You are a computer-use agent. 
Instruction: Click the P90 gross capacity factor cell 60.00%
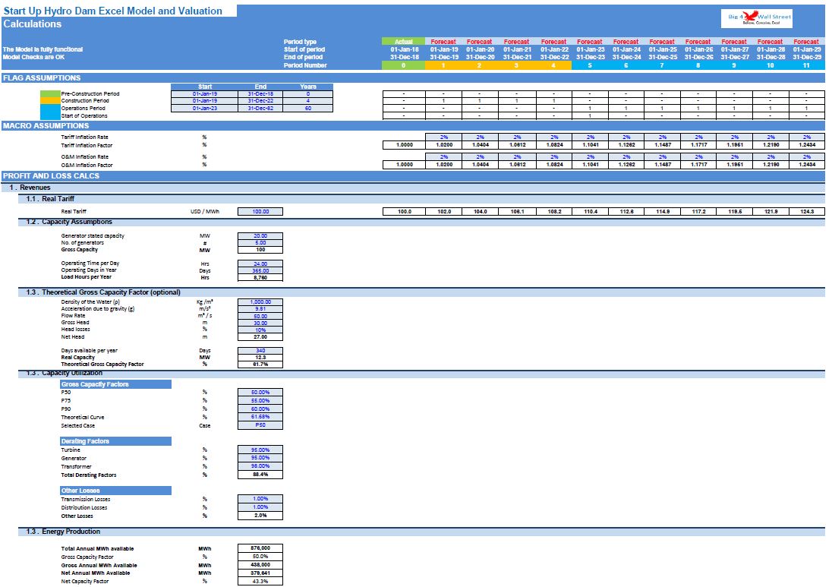point(260,409)
